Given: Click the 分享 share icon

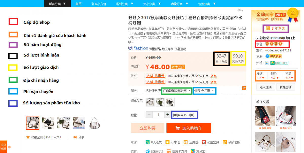Looking at the screenshot, I should pos(75,137).
